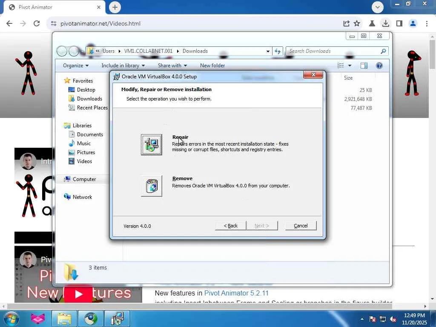Open File Explorer from taskbar

(65, 318)
